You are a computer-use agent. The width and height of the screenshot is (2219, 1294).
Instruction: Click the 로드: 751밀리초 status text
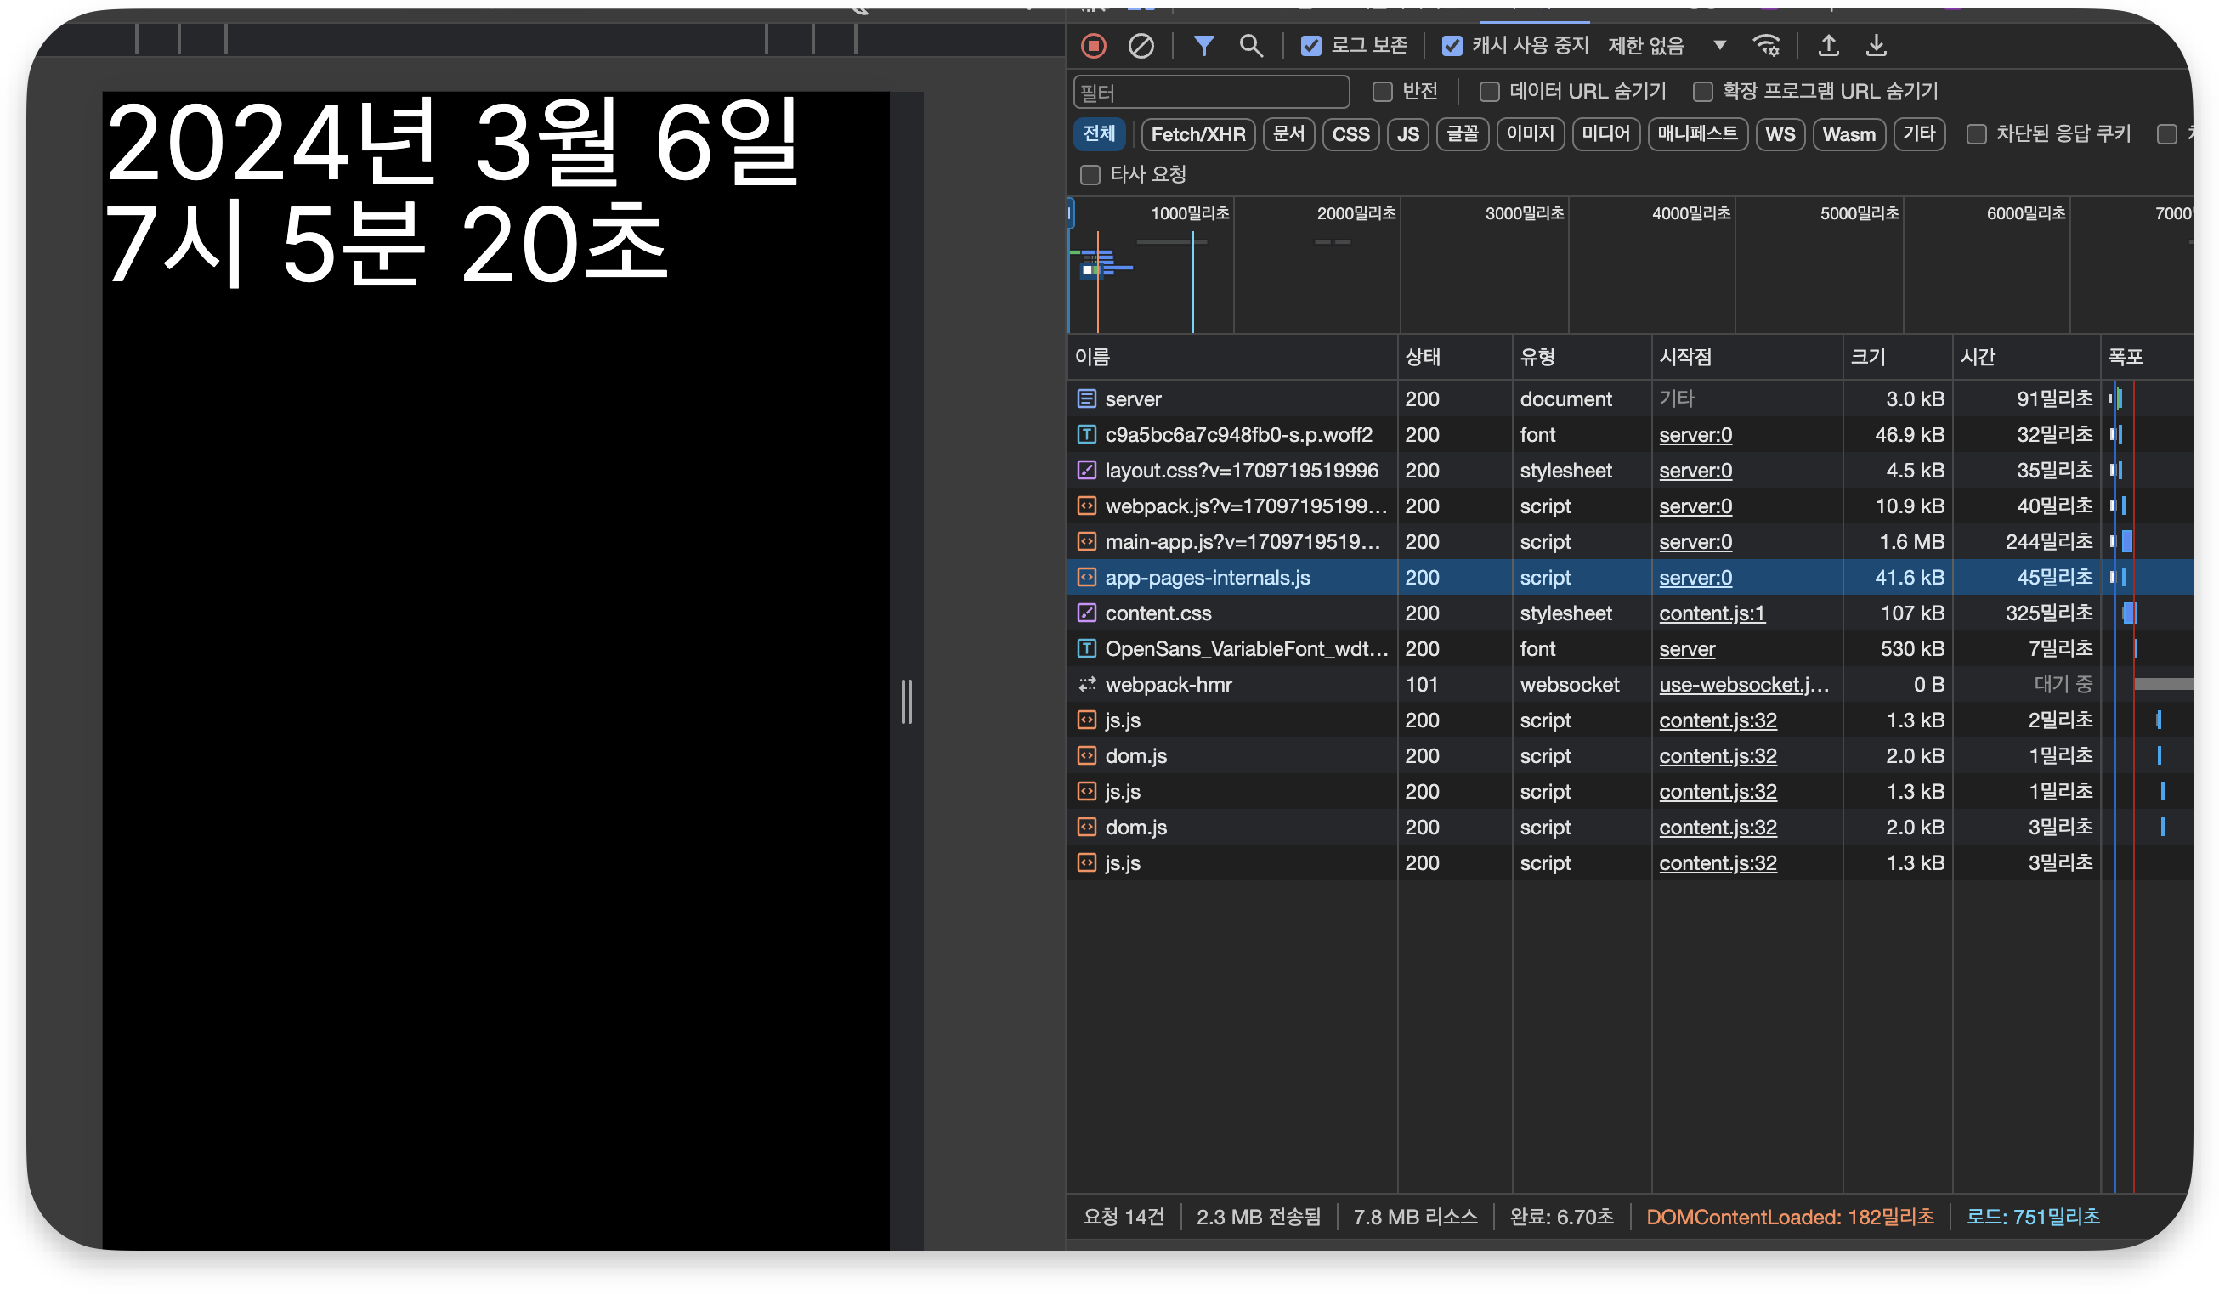point(2033,1218)
